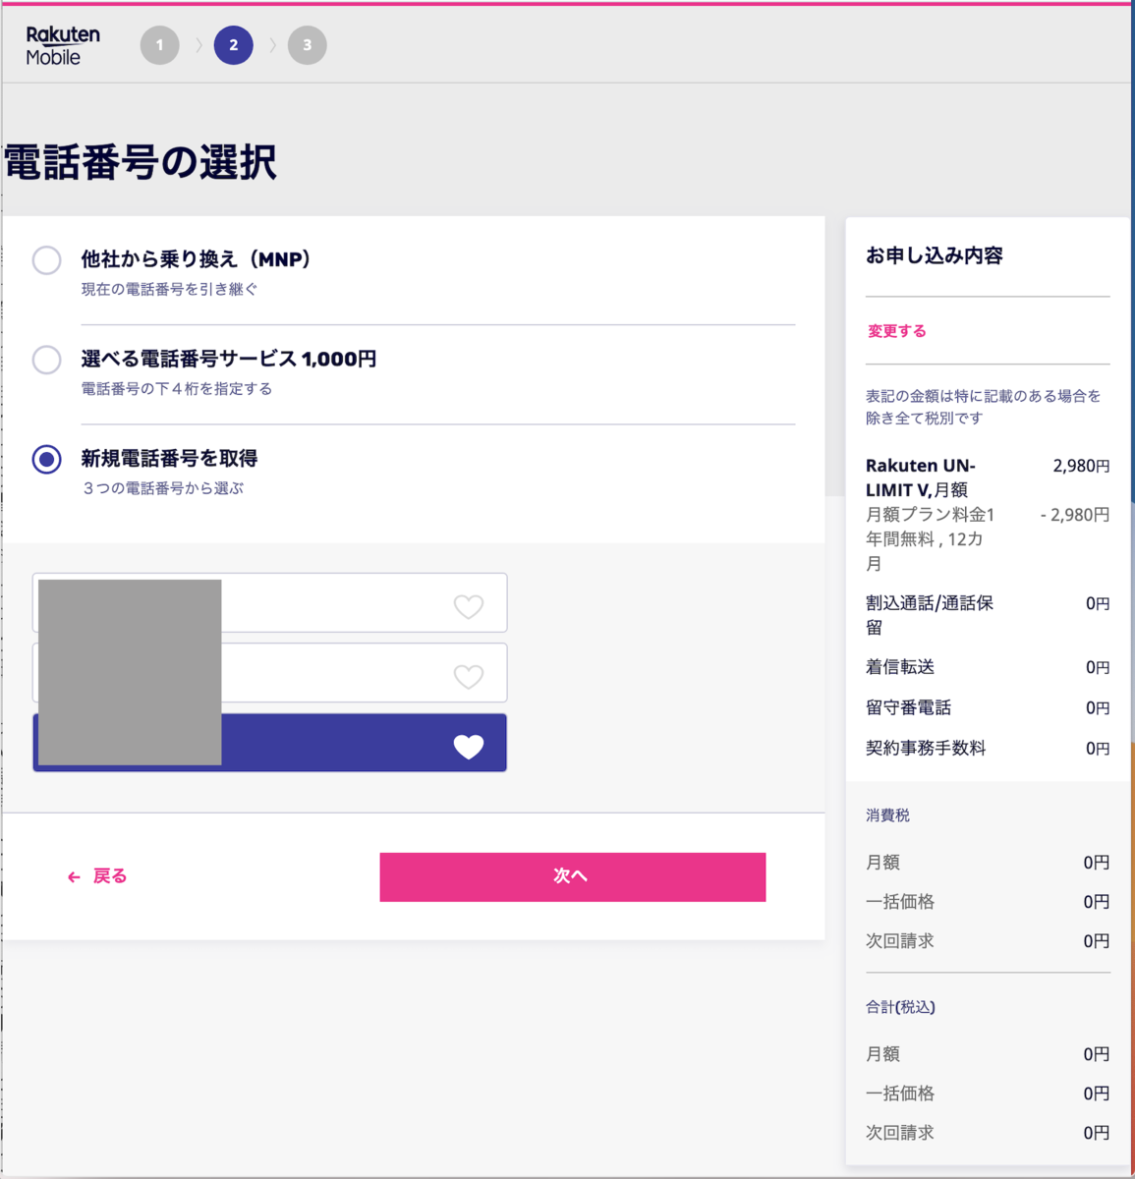Favorite the second phone number heart

pyautogui.click(x=469, y=676)
